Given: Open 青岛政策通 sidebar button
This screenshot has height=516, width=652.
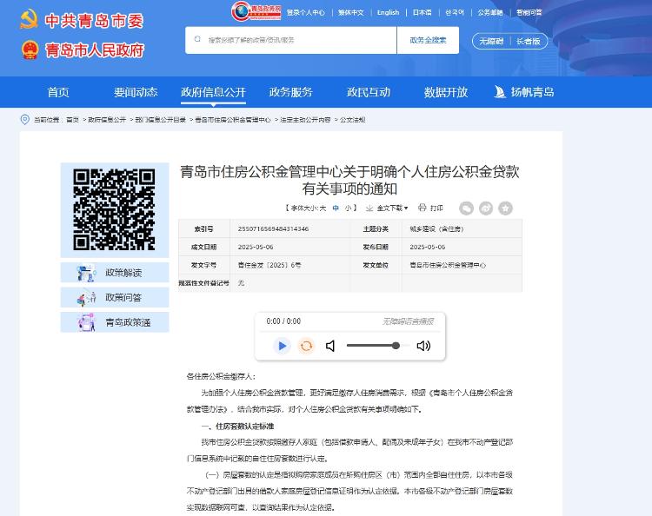Looking at the screenshot, I should click(x=115, y=322).
